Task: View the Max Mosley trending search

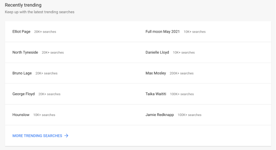Action: tap(156, 73)
